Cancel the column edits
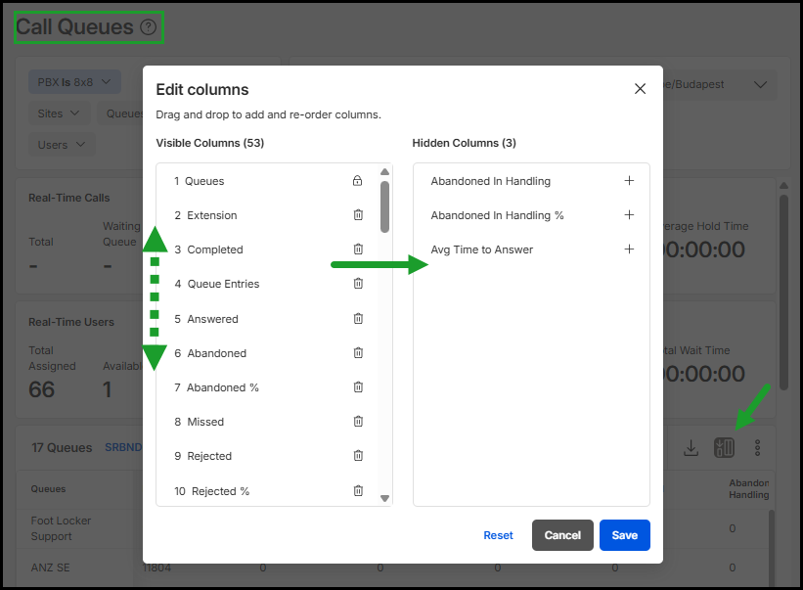The image size is (803, 590). [562, 535]
